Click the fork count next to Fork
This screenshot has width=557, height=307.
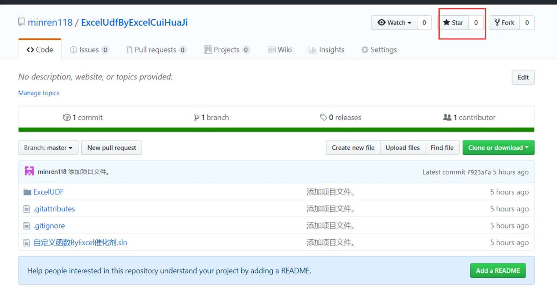click(x=527, y=22)
